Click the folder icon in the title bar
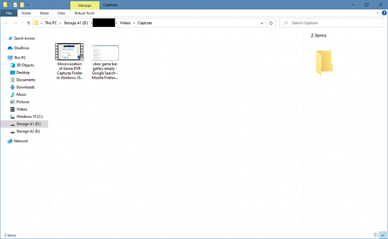 point(5,5)
